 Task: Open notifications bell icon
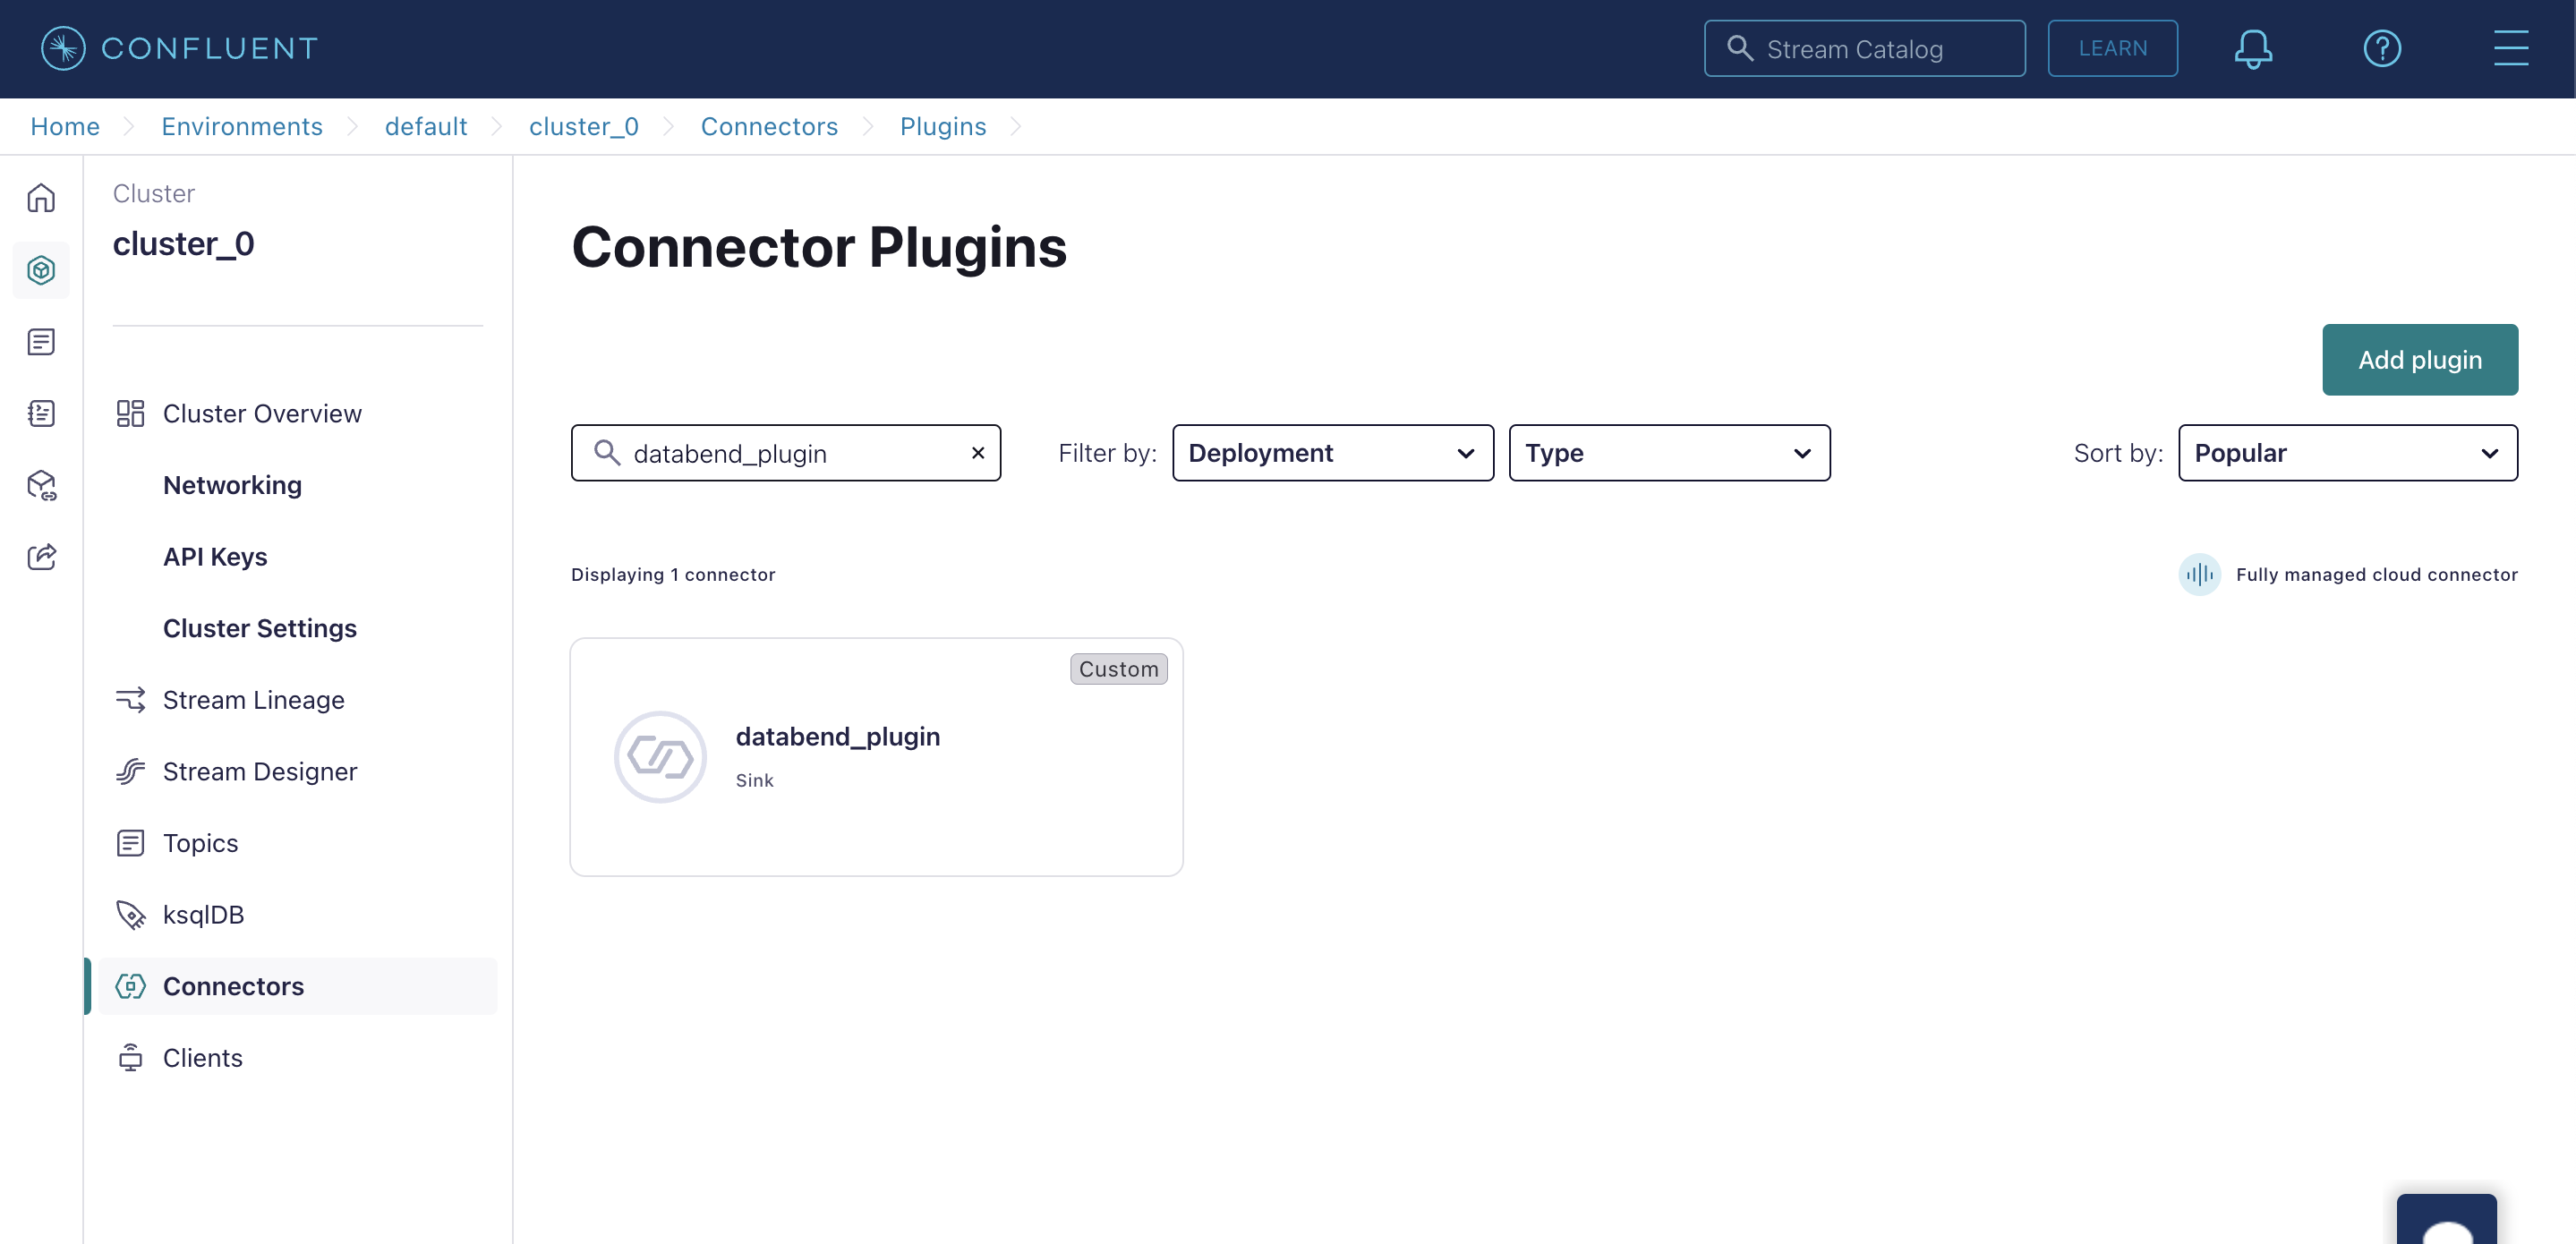pos(2253,48)
